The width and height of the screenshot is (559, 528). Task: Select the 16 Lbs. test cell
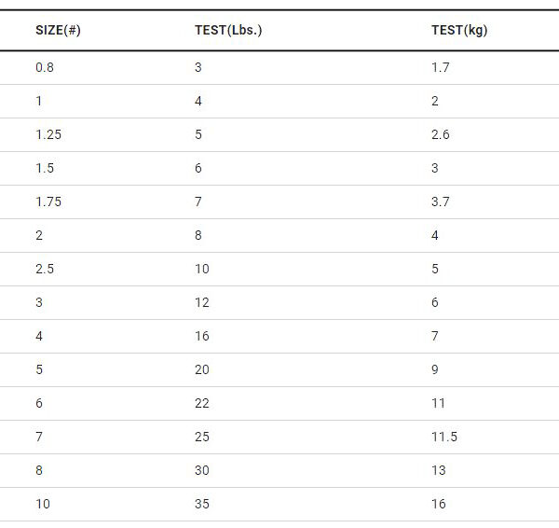[x=202, y=336]
